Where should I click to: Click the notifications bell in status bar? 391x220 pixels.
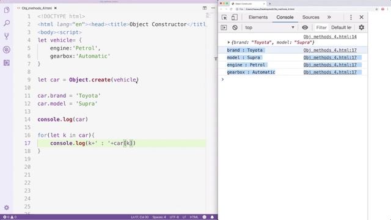pos(212,217)
